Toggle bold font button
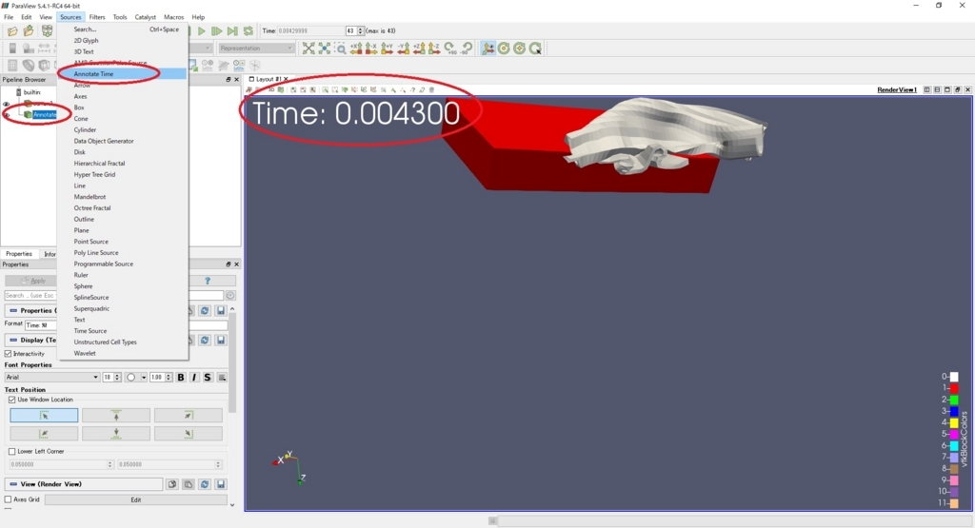 181,377
